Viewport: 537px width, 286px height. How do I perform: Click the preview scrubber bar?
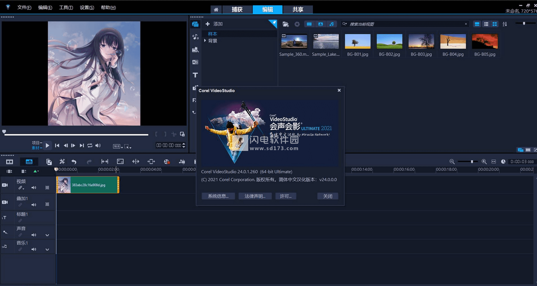[x=76, y=134]
